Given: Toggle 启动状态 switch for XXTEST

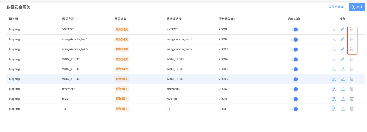Looking at the screenshot, I should (294, 29).
